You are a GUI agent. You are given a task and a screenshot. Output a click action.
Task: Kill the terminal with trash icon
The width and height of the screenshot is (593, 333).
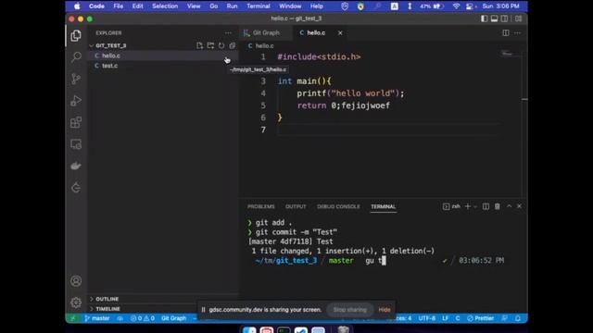click(x=498, y=206)
